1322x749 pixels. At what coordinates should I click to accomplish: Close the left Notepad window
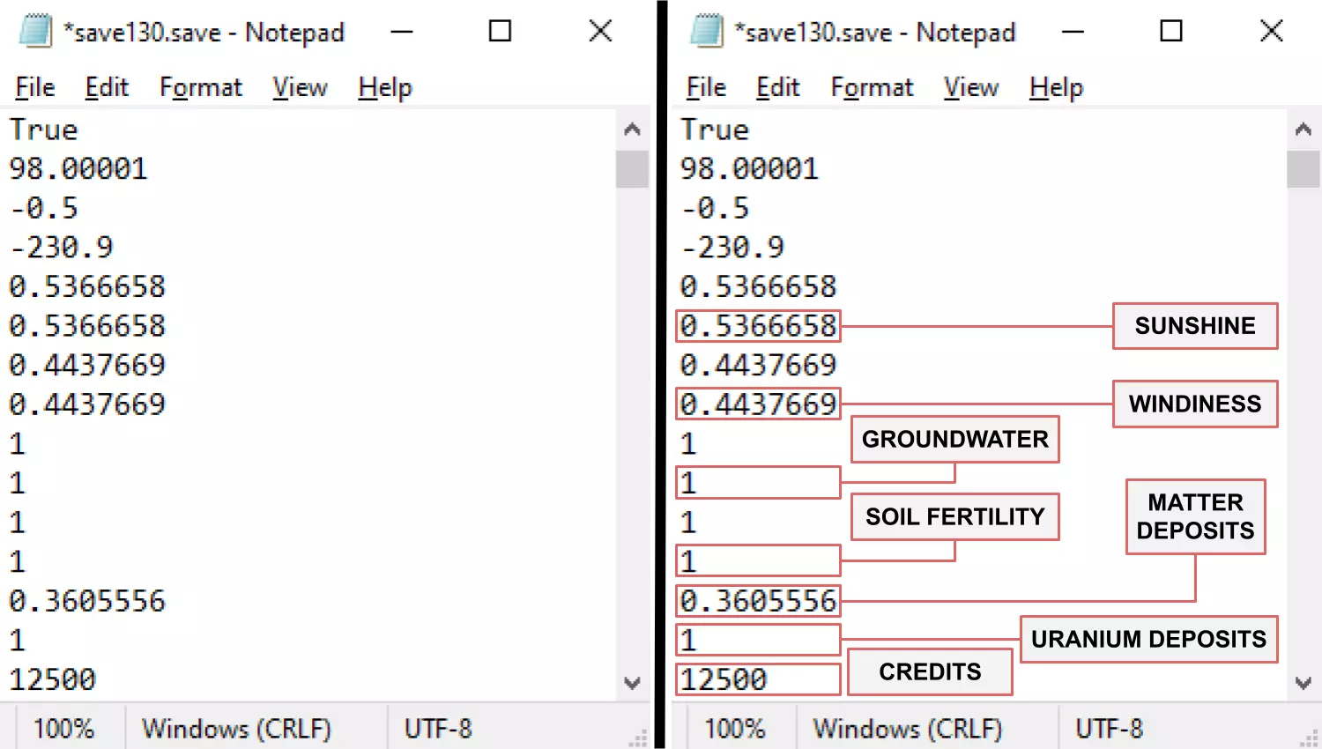600,32
